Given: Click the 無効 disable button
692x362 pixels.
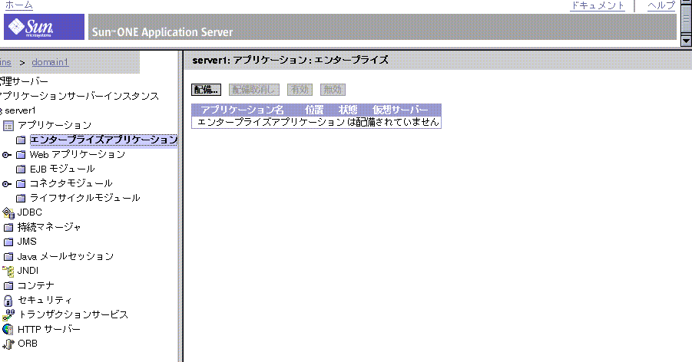Looking at the screenshot, I should (333, 90).
